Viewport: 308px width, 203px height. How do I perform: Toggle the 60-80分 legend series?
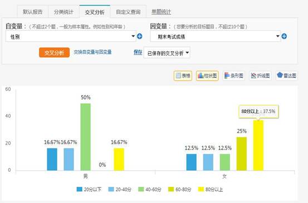180,190
